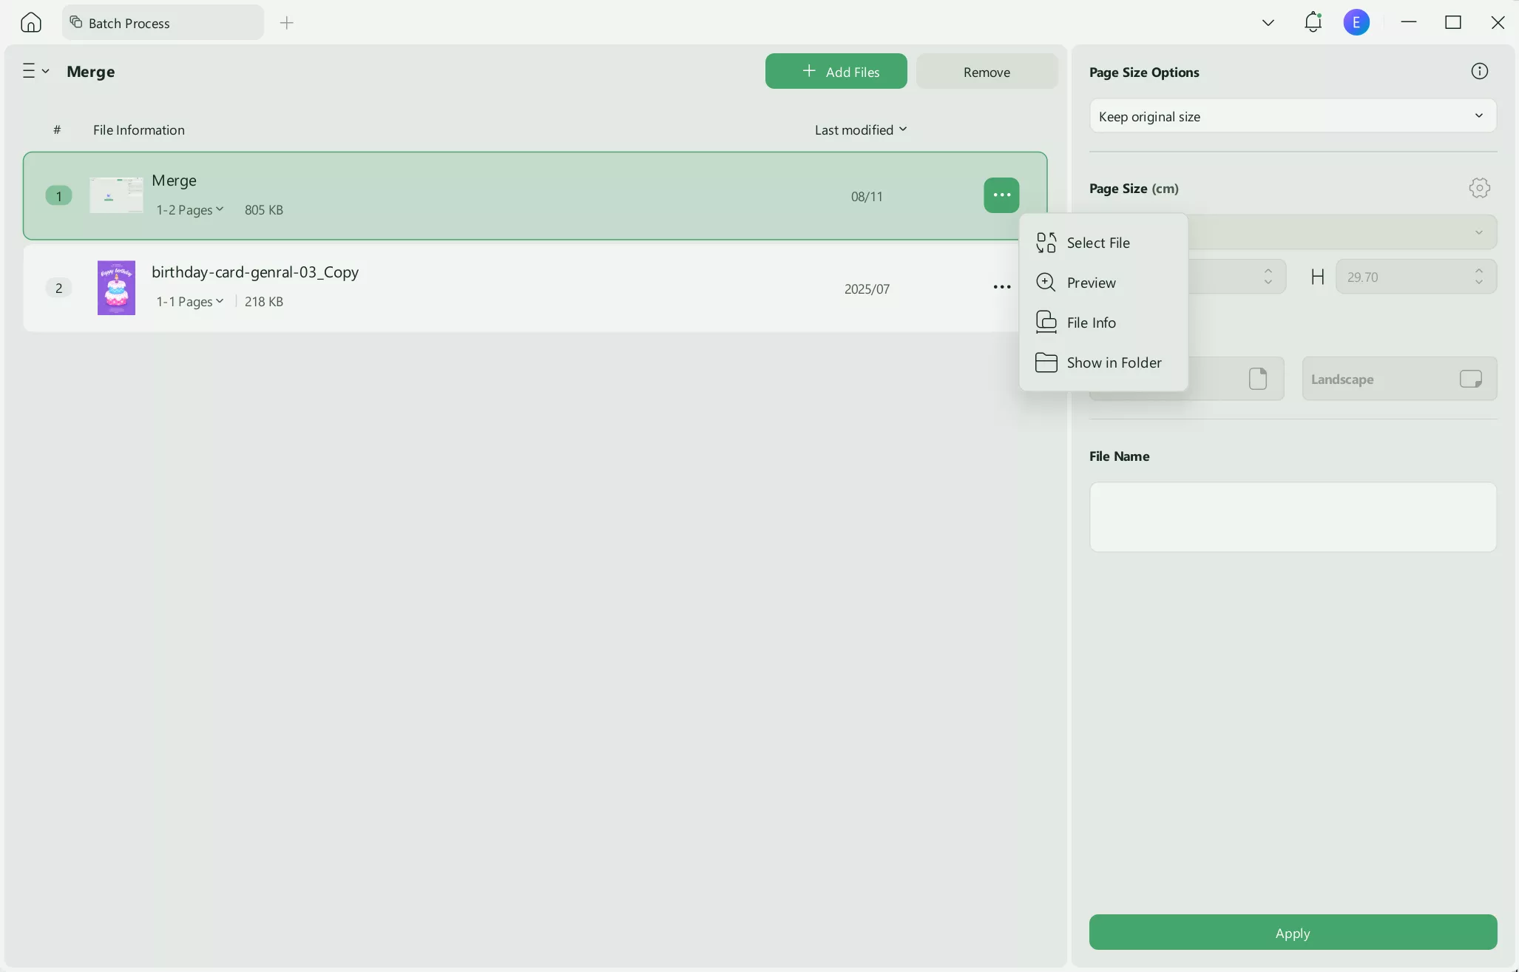Choose File Info from the context menu
The width and height of the screenshot is (1519, 972).
[1092, 323]
